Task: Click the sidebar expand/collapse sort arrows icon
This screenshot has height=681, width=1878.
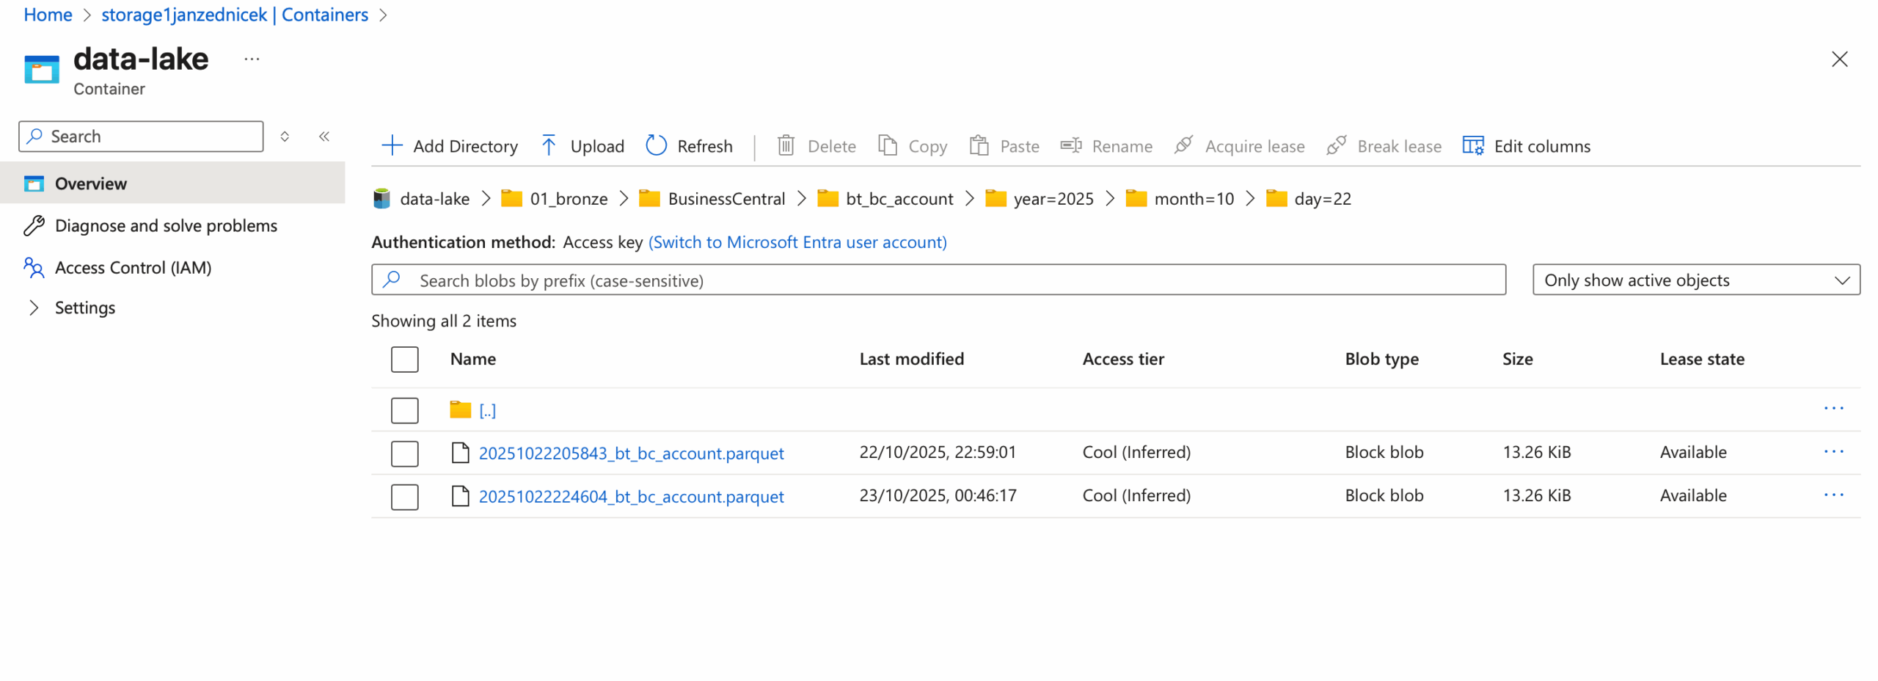Action: 285,136
